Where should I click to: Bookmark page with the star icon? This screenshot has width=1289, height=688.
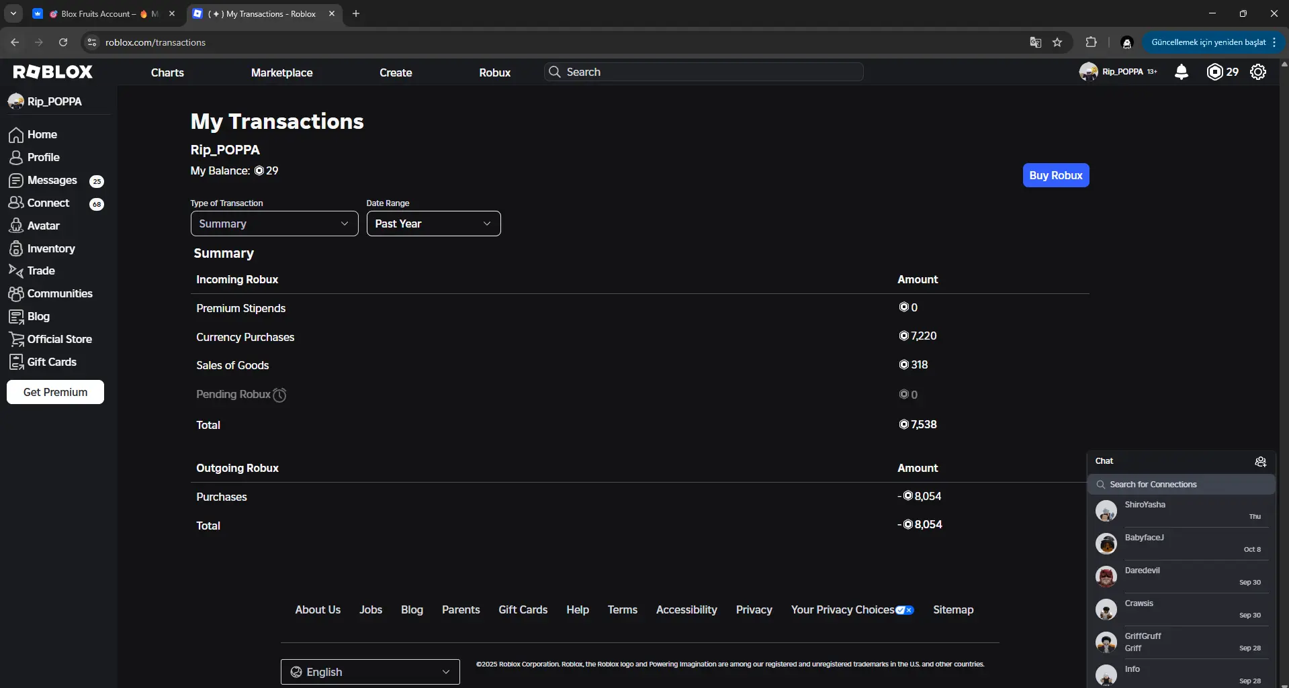[x=1057, y=42]
